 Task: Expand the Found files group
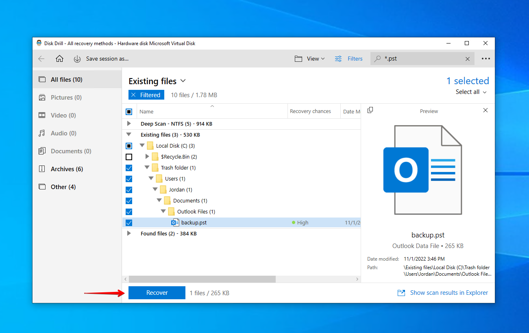[x=129, y=233]
